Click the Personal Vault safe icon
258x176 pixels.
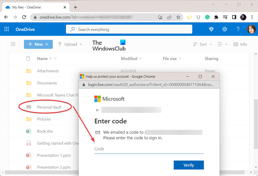(29, 107)
